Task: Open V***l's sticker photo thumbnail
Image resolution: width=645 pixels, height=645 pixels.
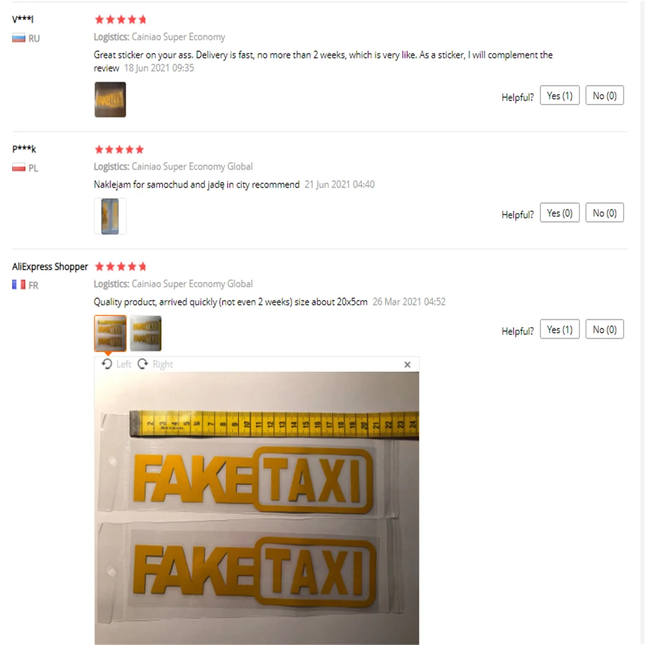Action: point(110,99)
